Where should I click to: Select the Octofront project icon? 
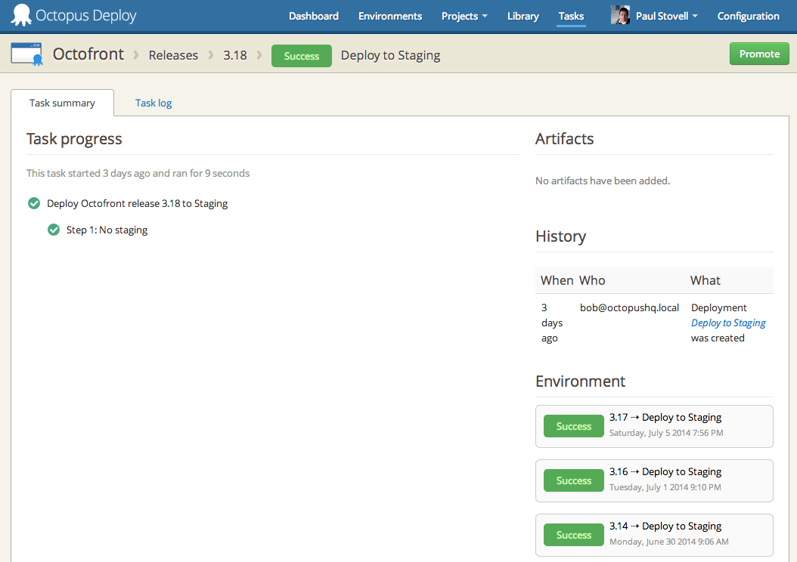pos(26,54)
